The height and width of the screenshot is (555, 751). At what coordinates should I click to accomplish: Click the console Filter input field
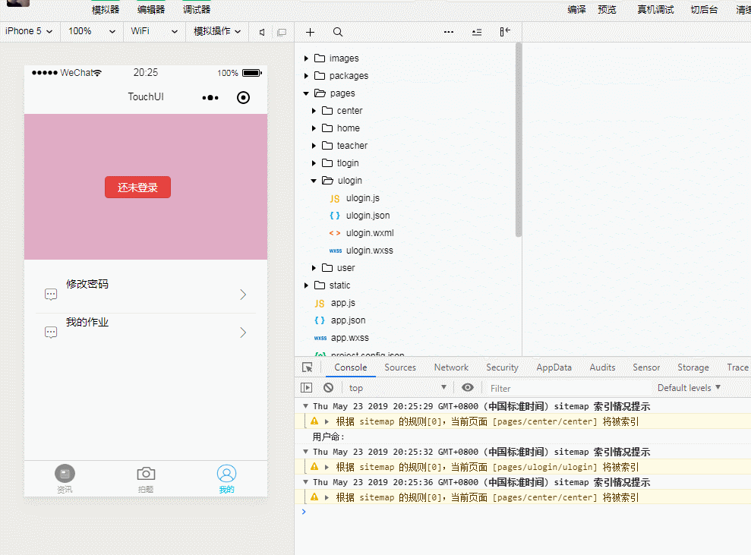click(x=562, y=388)
